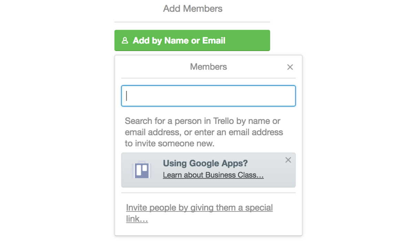Click the white space beside the Members title
412x241 pixels.
[x=155, y=67]
